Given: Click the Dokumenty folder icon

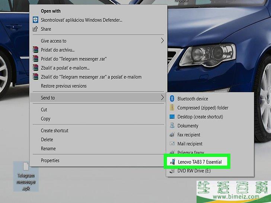Looking at the screenshot, I should [172, 126].
